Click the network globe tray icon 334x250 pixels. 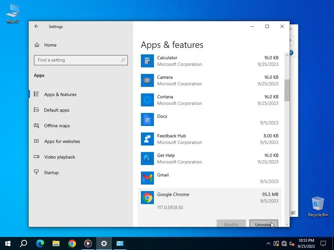pyautogui.click(x=284, y=243)
